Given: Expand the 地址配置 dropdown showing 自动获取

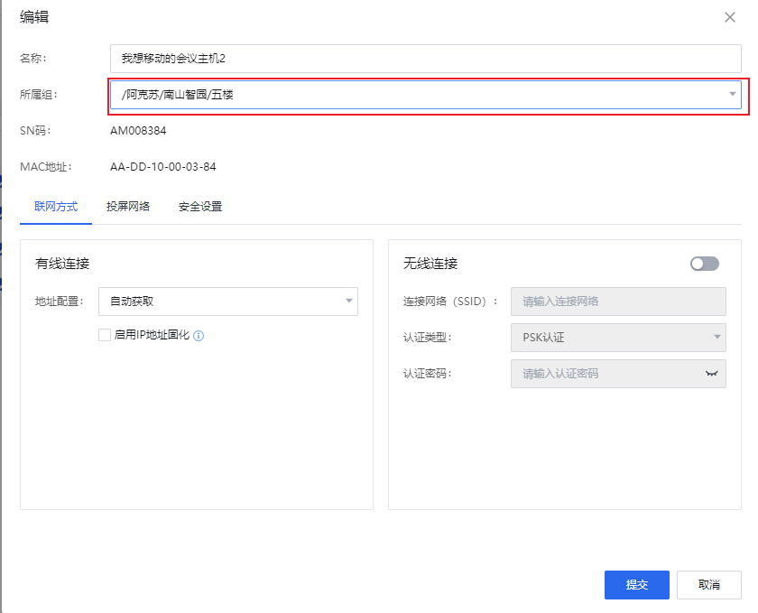Looking at the screenshot, I should (228, 302).
